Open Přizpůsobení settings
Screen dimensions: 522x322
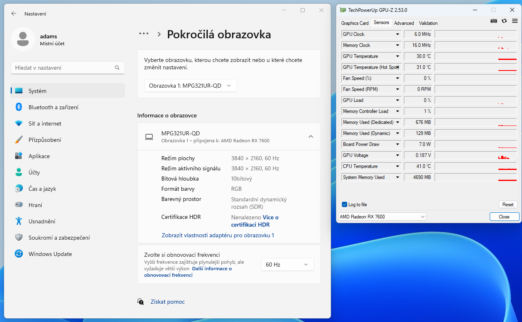coord(68,140)
